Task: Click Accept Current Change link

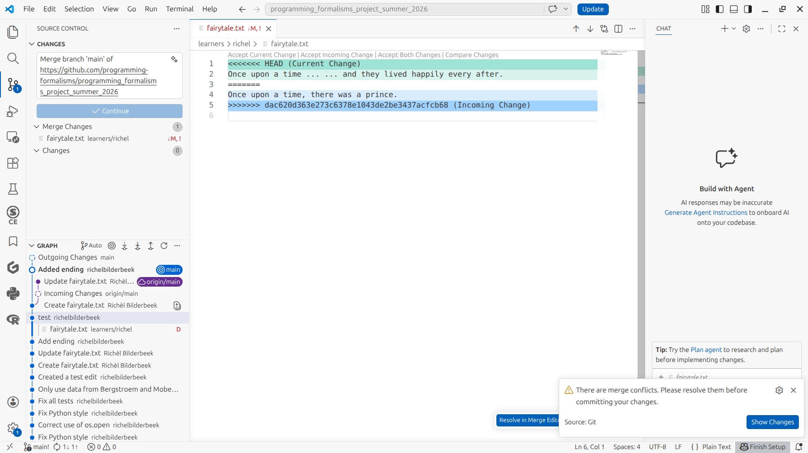Action: tap(262, 55)
